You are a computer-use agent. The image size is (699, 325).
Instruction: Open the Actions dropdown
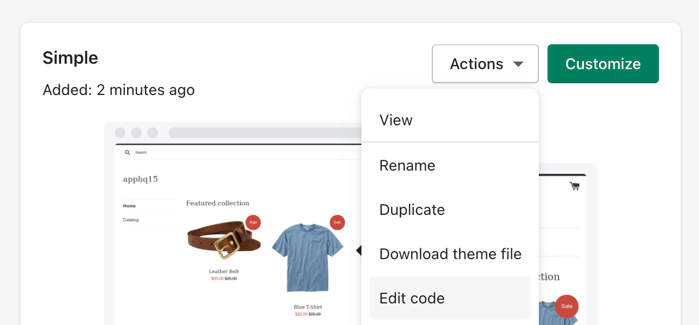click(x=485, y=64)
